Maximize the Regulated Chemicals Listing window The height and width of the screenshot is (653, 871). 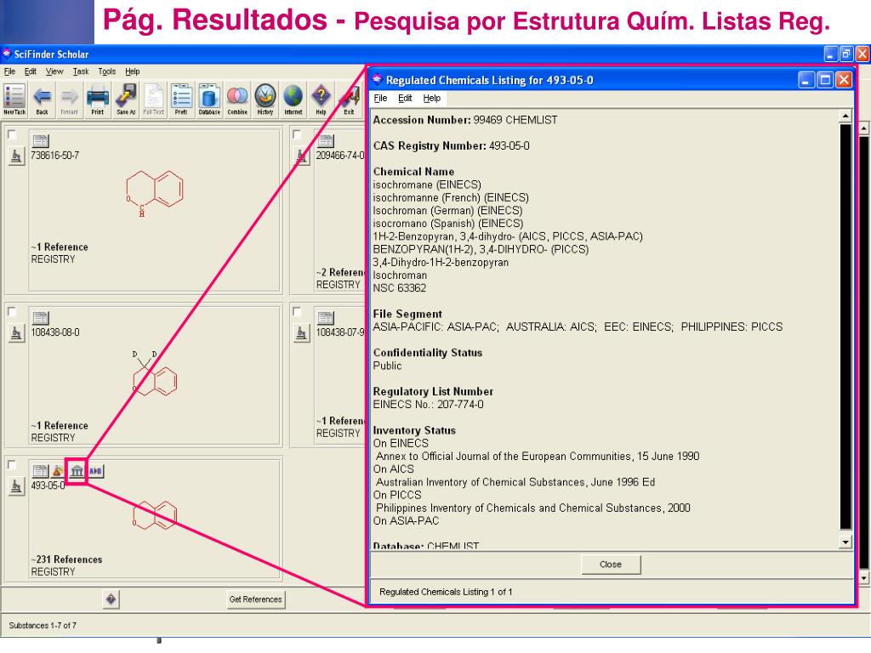coord(825,80)
